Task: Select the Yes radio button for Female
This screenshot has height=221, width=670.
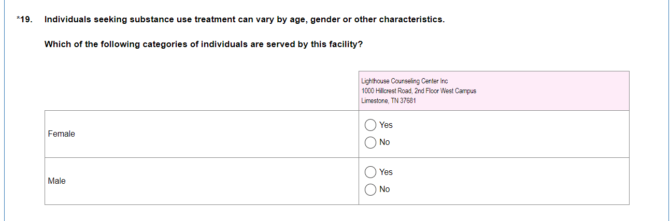Action: (x=370, y=125)
